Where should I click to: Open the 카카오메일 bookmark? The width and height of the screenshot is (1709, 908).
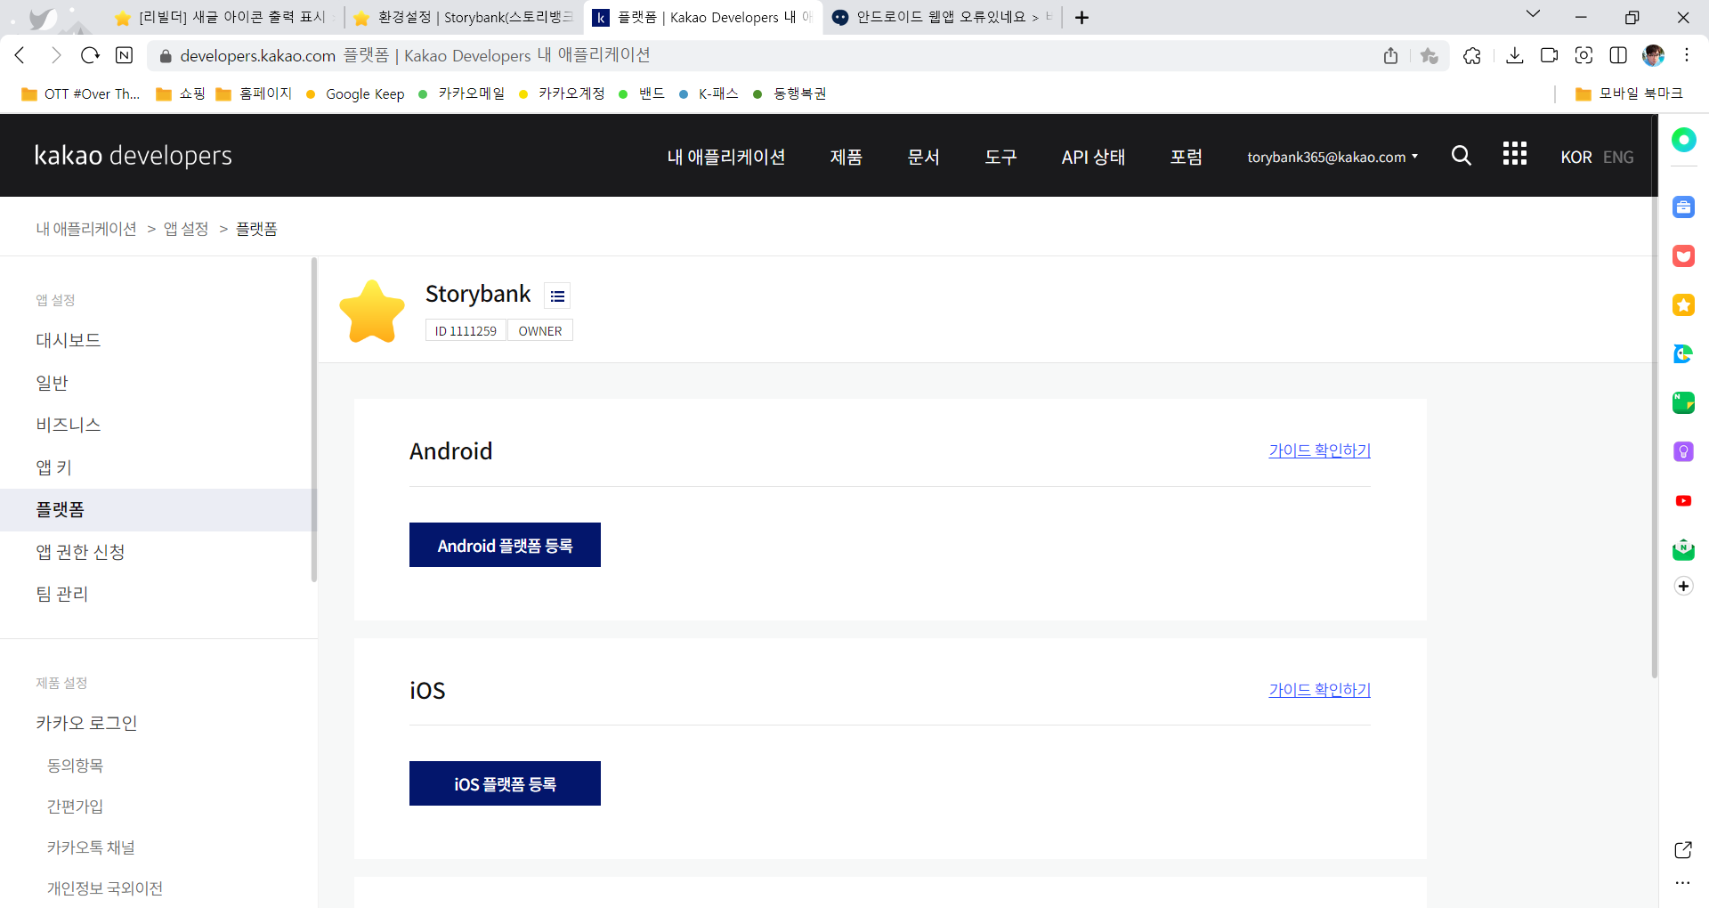[x=461, y=93]
